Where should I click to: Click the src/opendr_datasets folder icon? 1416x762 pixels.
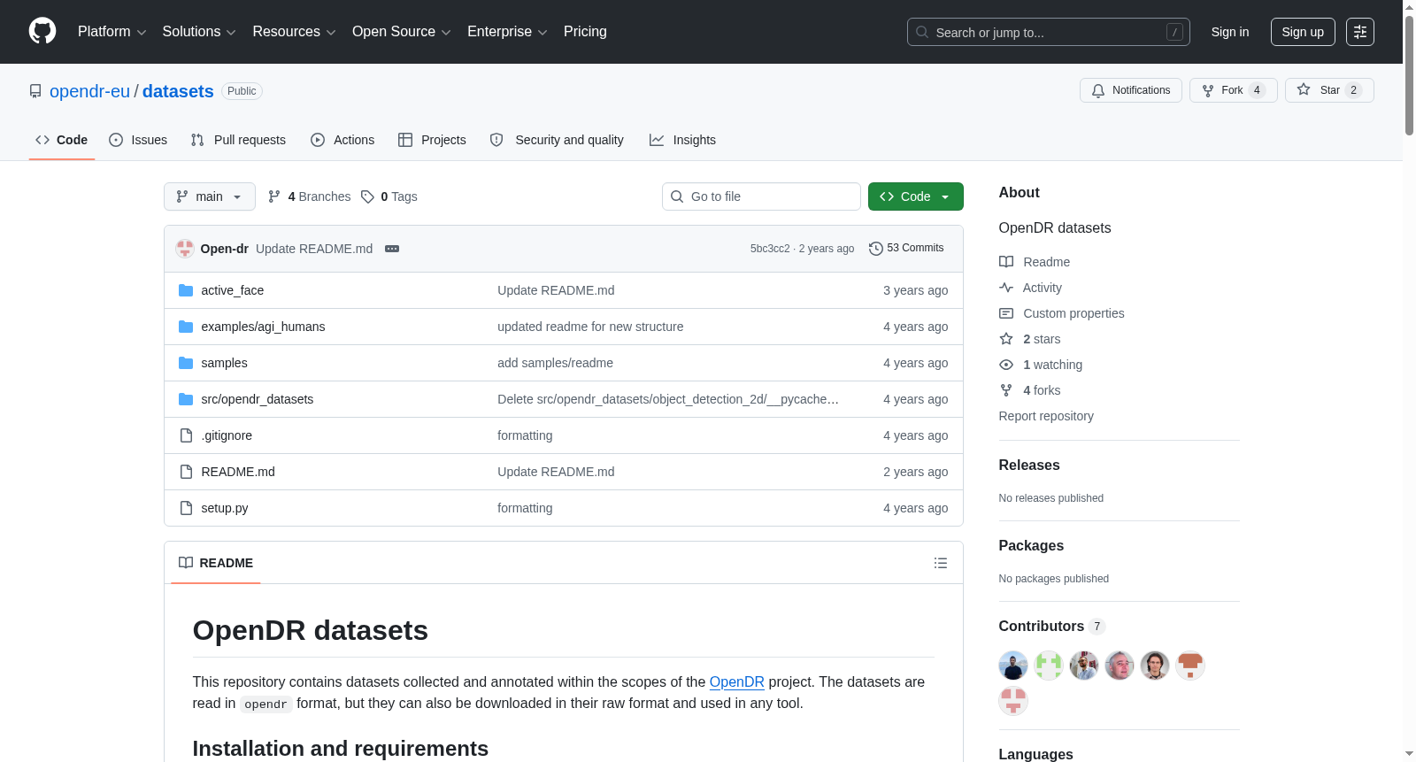[x=186, y=399]
